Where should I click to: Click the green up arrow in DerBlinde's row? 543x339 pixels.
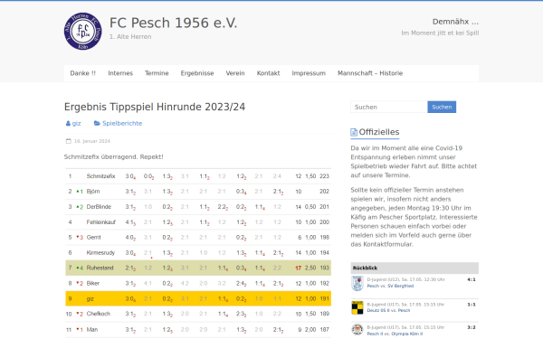click(78, 206)
